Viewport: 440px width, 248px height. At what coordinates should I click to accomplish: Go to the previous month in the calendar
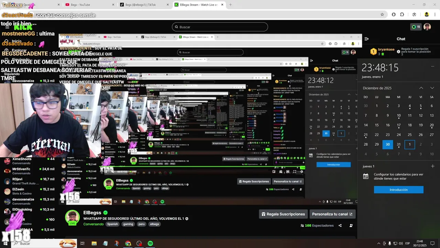coord(421,88)
